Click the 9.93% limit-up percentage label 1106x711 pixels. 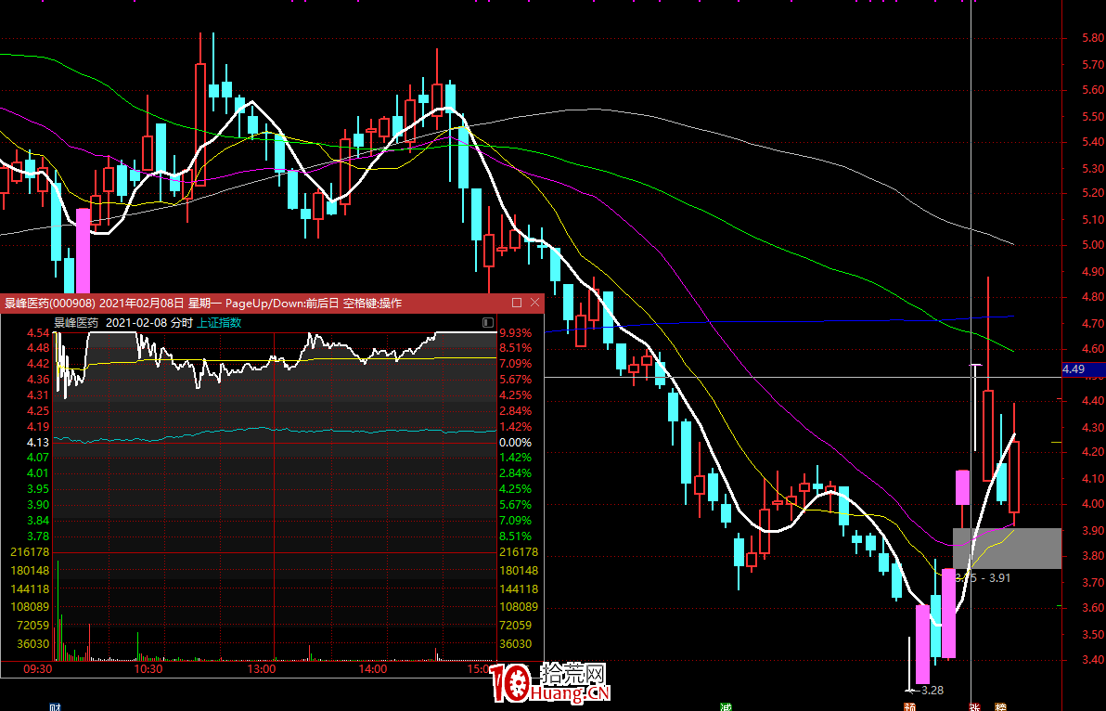point(515,332)
